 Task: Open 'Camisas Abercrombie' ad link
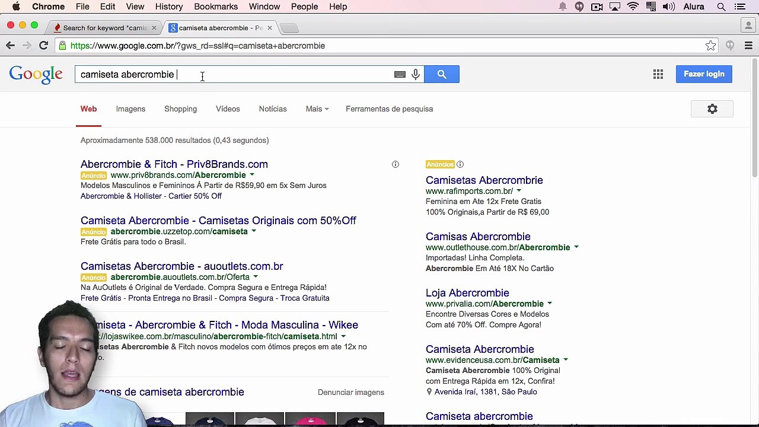pyautogui.click(x=478, y=237)
